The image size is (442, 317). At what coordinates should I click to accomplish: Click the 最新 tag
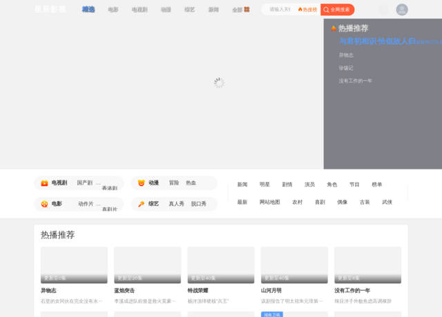(242, 202)
